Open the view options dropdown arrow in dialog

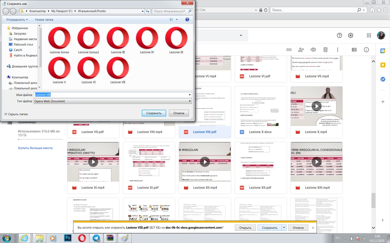click(x=177, y=19)
